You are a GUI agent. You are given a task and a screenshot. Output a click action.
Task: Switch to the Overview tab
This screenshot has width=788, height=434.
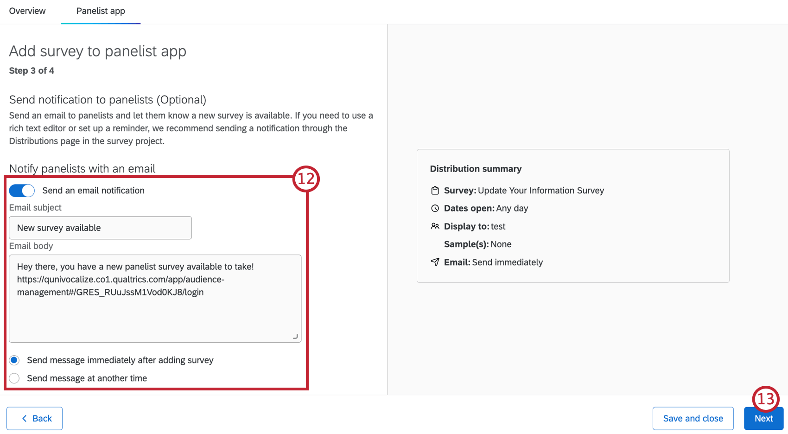pos(27,11)
